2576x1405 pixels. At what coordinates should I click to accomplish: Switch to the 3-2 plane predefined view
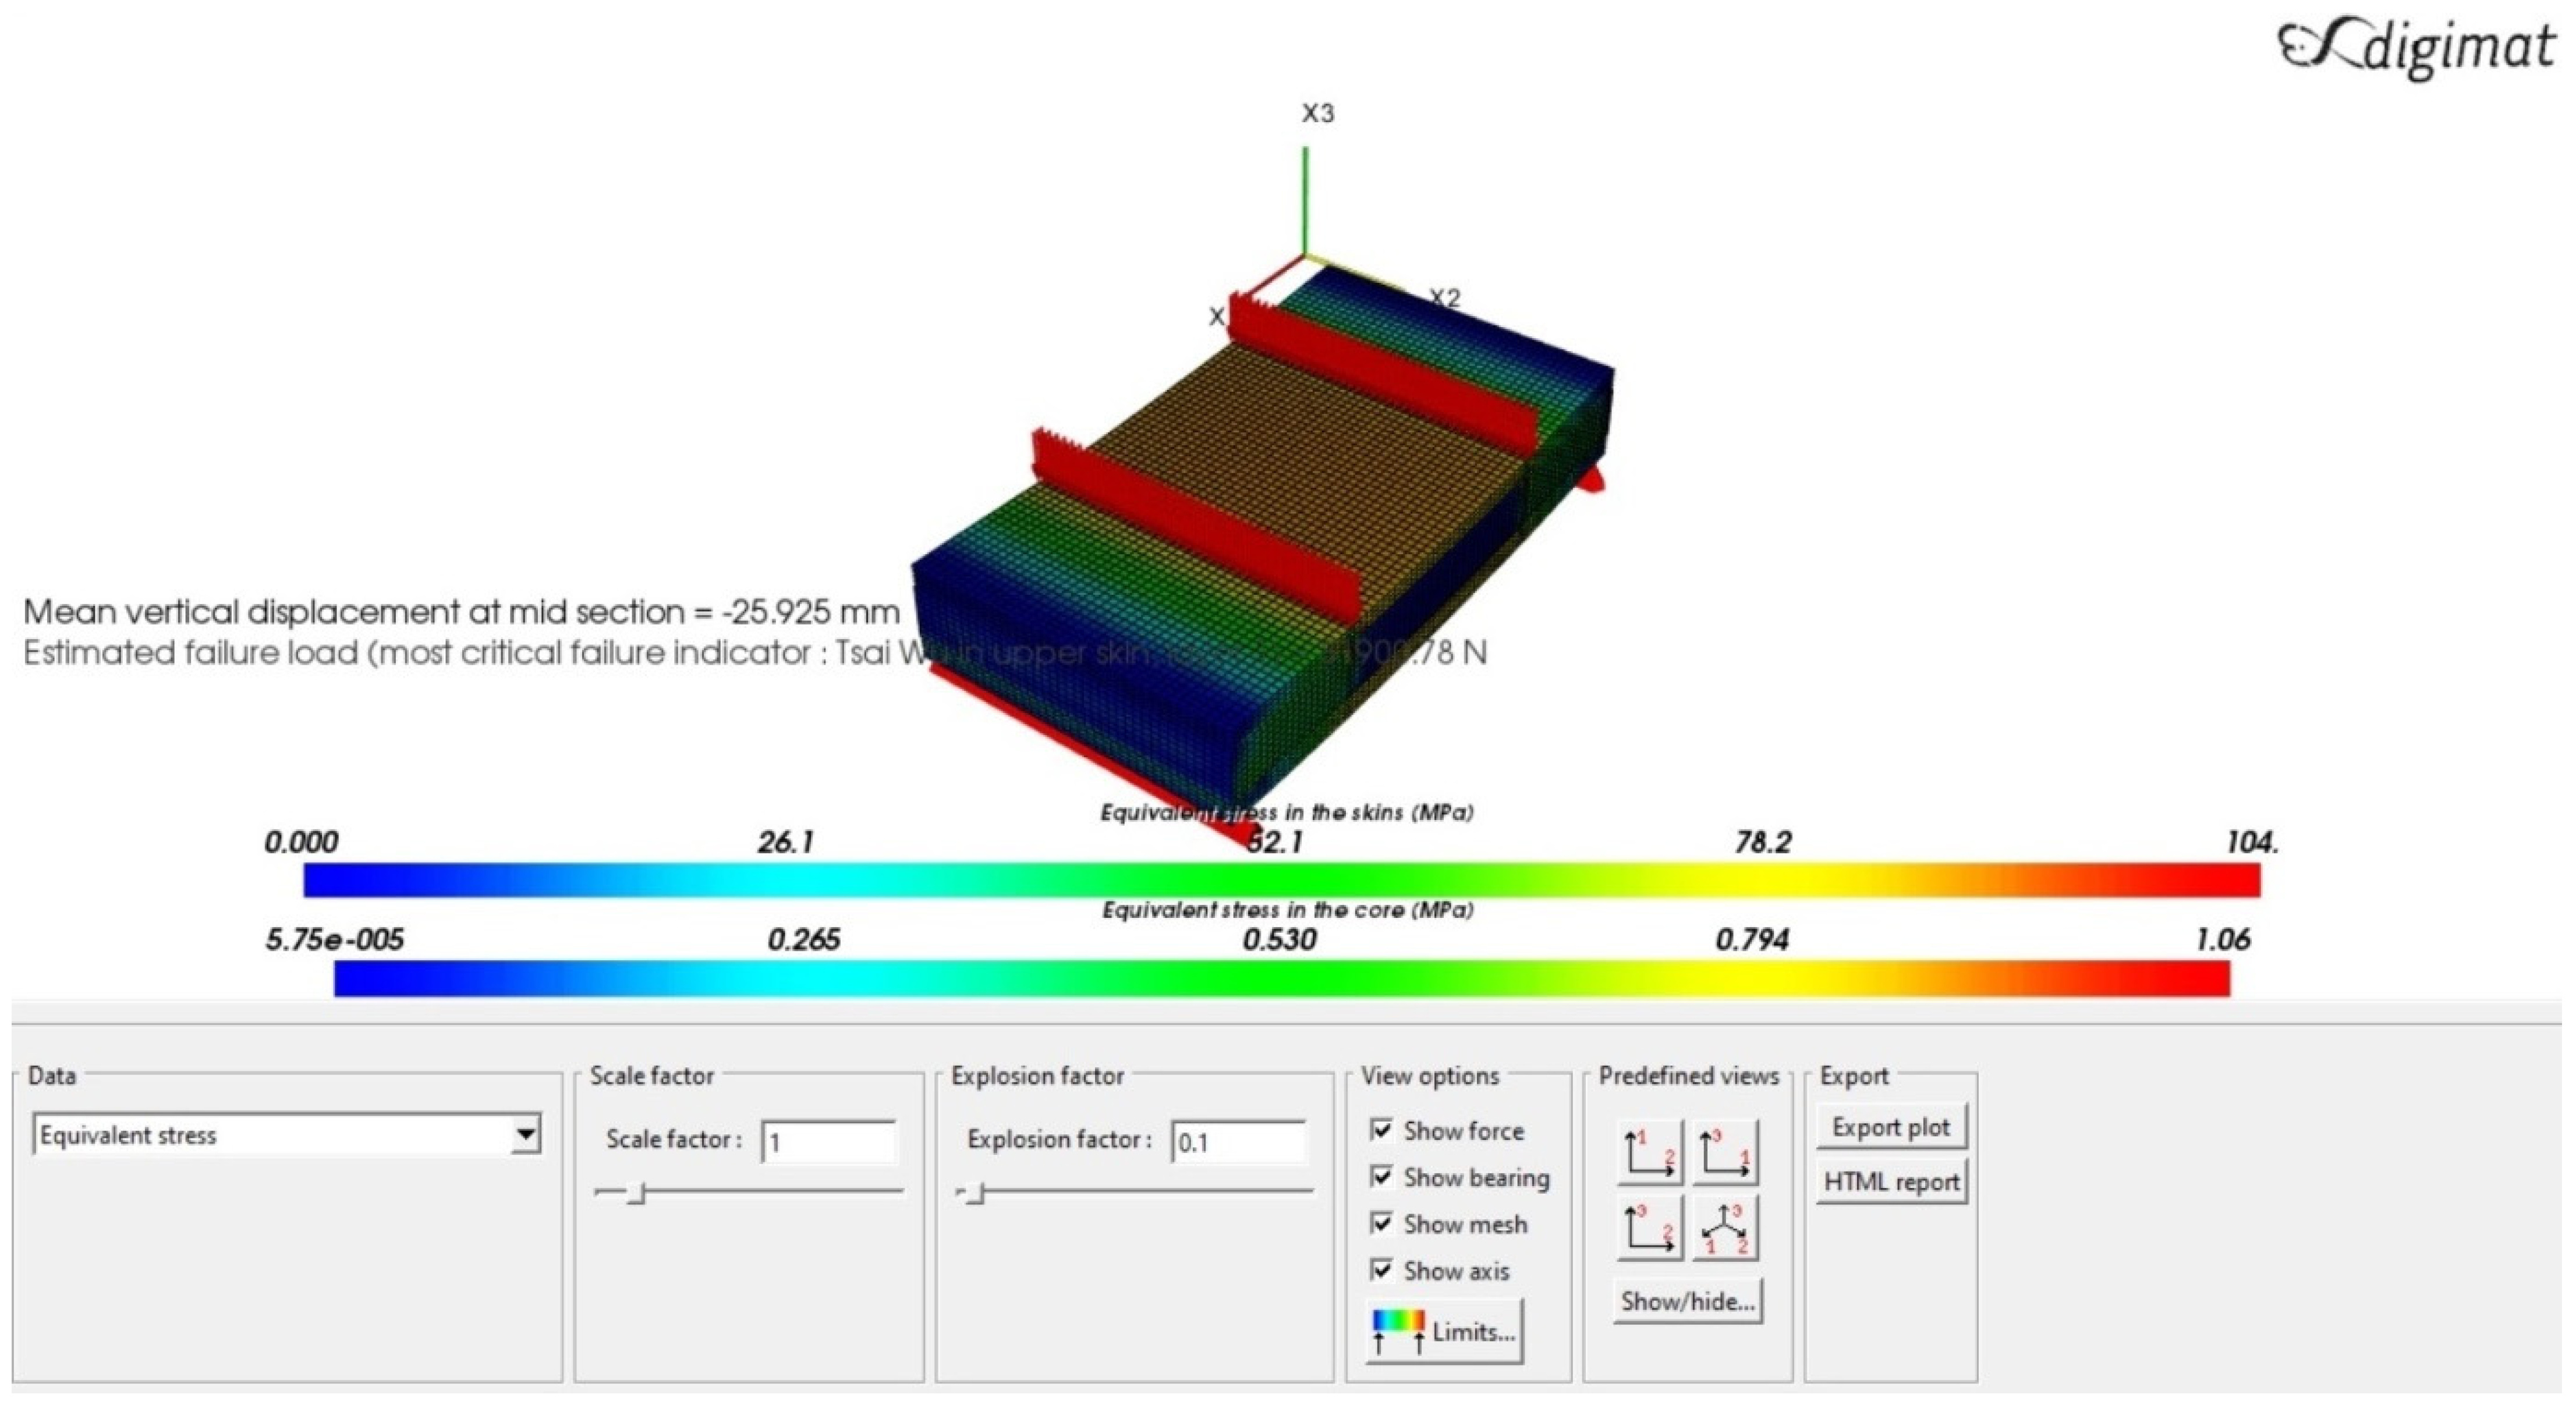pyautogui.click(x=1649, y=1228)
